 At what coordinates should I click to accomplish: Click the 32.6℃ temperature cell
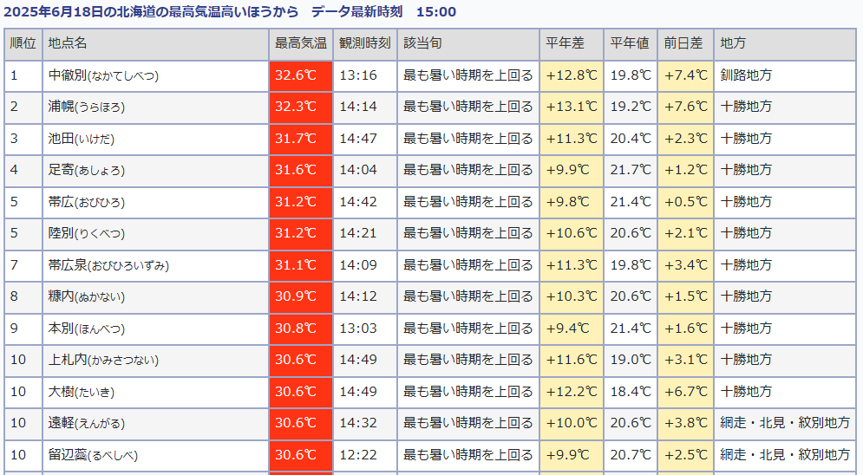tap(301, 75)
